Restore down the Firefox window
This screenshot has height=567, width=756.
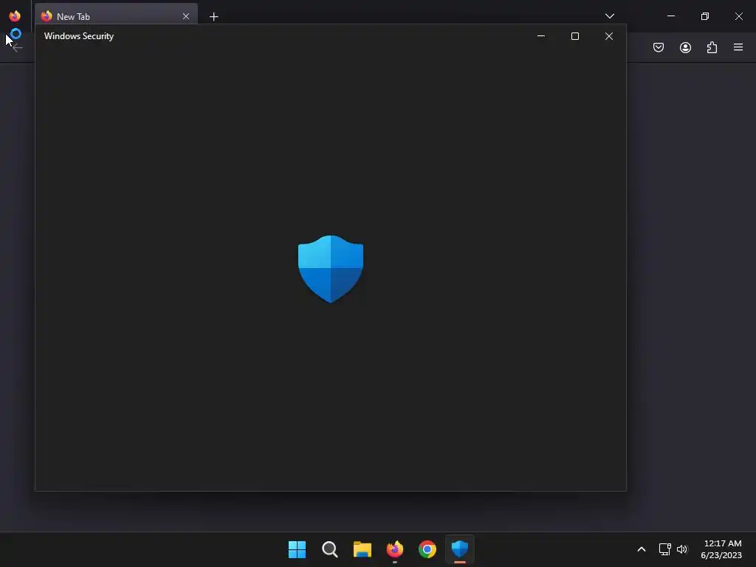coord(705,16)
